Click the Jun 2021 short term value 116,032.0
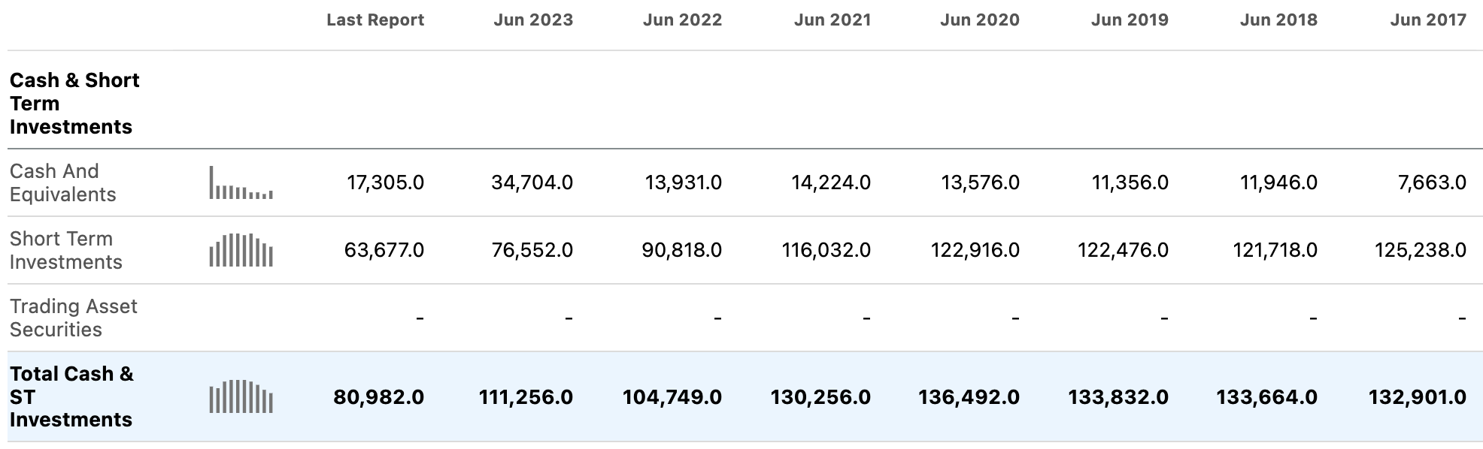This screenshot has width=1483, height=449. pos(826,250)
